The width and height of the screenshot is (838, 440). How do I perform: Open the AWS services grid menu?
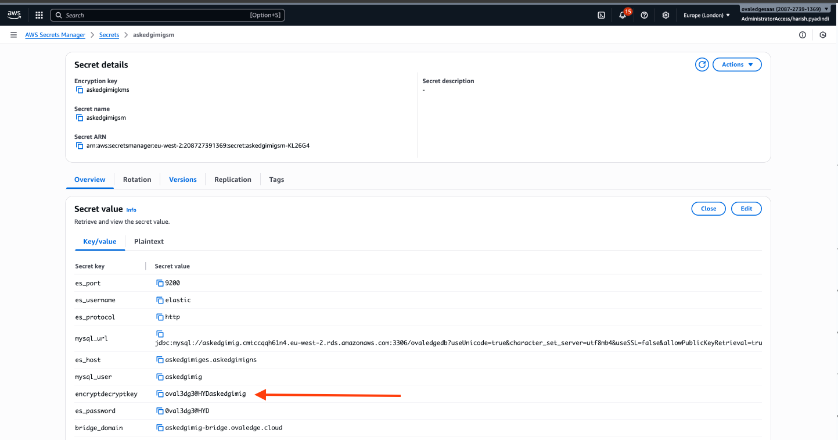[x=39, y=15]
